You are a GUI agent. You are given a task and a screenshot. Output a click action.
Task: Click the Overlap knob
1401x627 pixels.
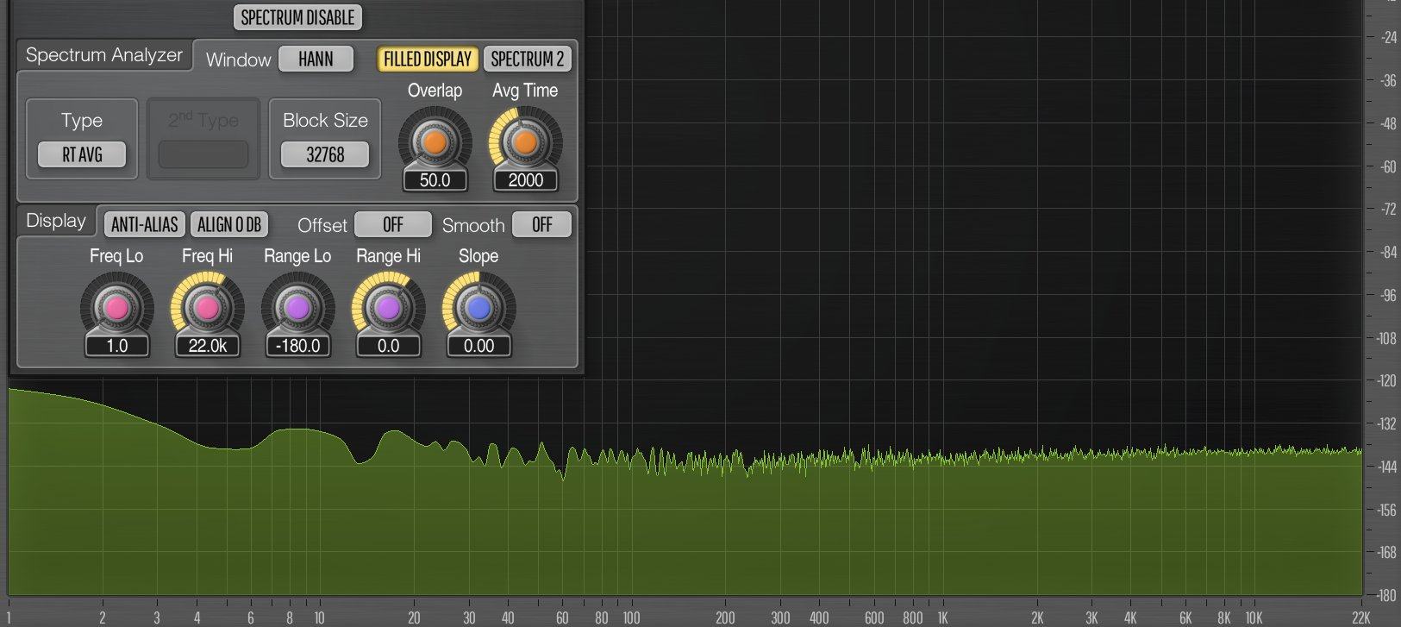pos(435,142)
